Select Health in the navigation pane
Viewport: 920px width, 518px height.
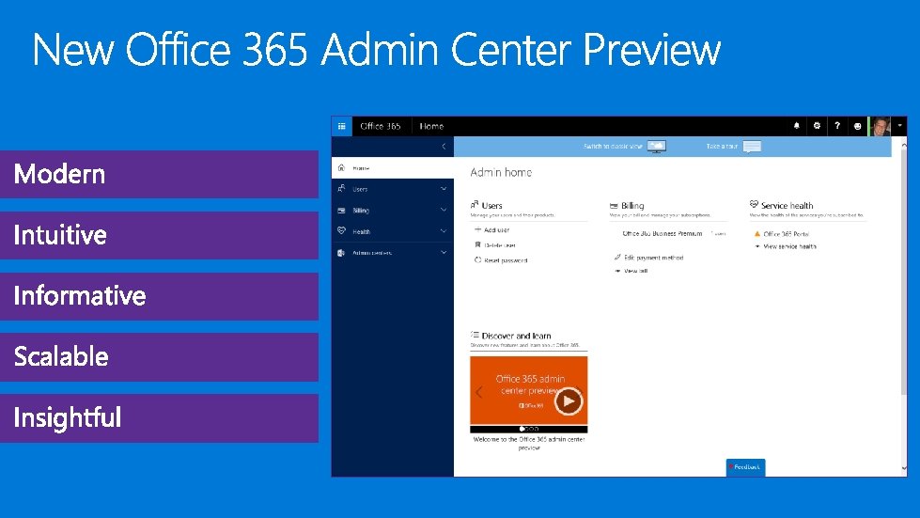pyautogui.click(x=393, y=231)
